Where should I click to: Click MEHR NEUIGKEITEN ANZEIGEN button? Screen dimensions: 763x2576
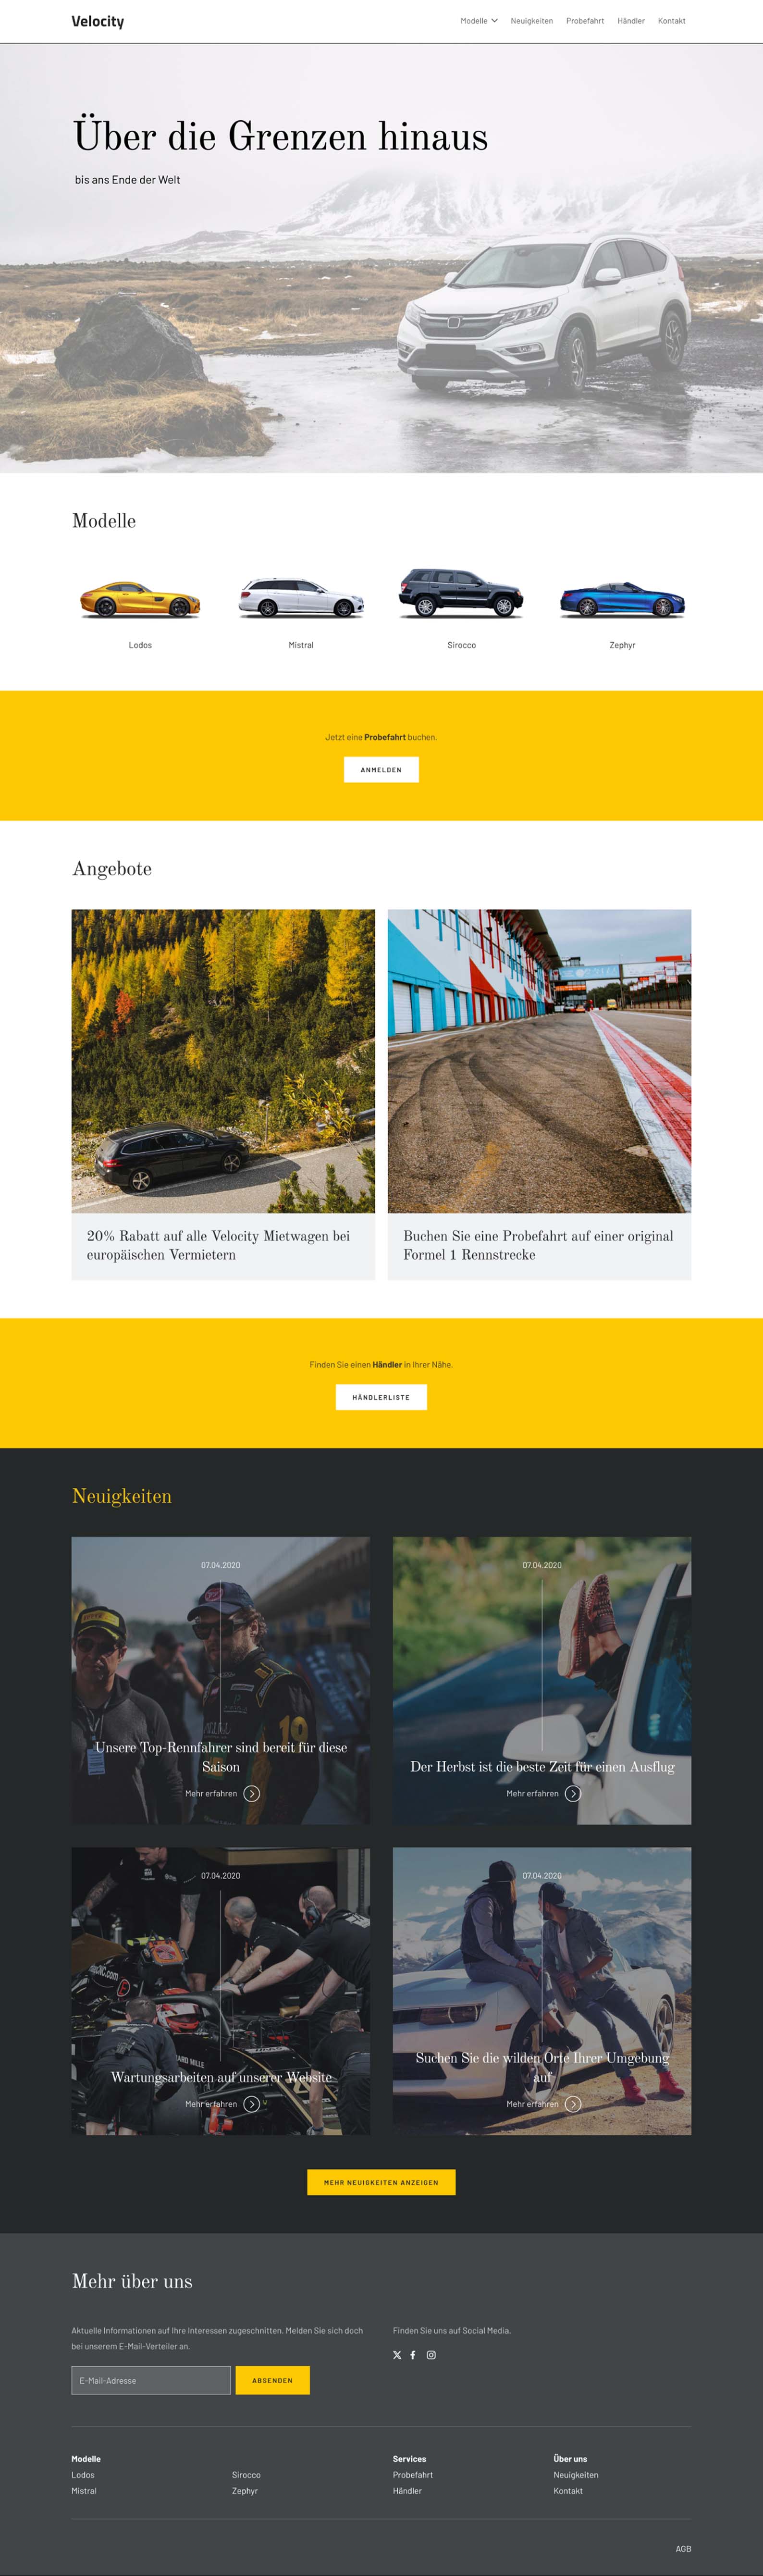[381, 2183]
